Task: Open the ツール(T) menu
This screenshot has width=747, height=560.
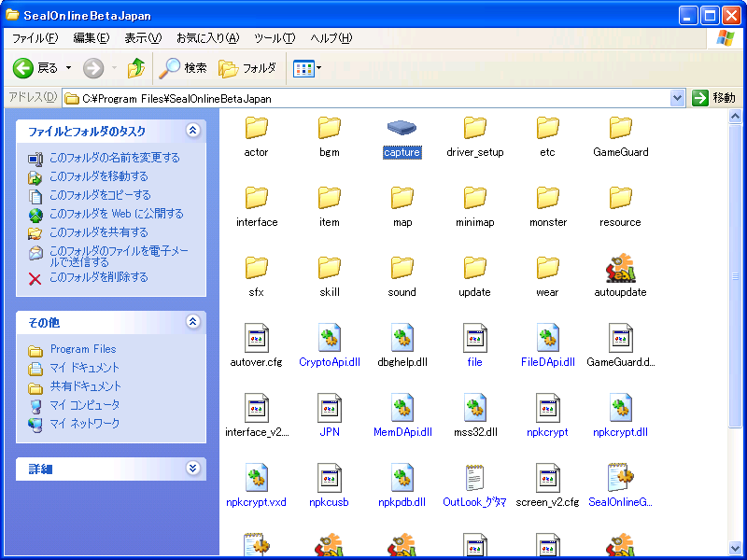Action: [x=275, y=38]
